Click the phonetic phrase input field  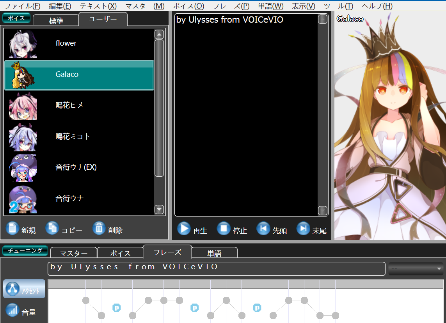pyautogui.click(x=217, y=269)
